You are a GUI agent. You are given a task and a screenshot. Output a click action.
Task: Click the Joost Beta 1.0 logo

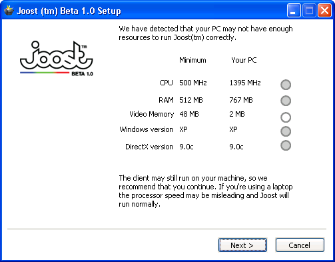57,59
